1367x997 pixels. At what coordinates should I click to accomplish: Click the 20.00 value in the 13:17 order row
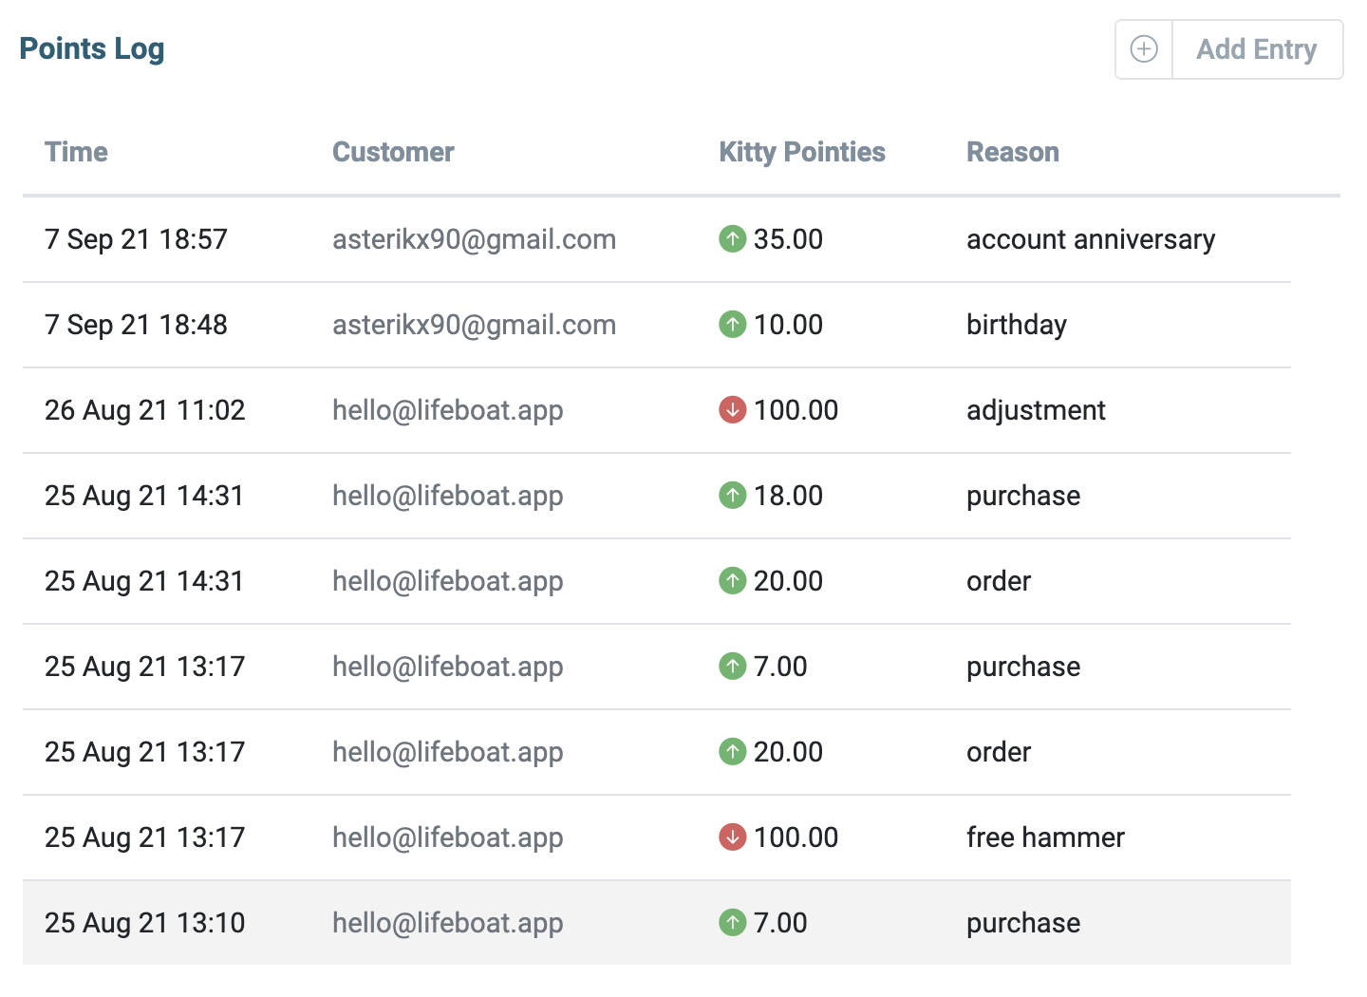788,752
